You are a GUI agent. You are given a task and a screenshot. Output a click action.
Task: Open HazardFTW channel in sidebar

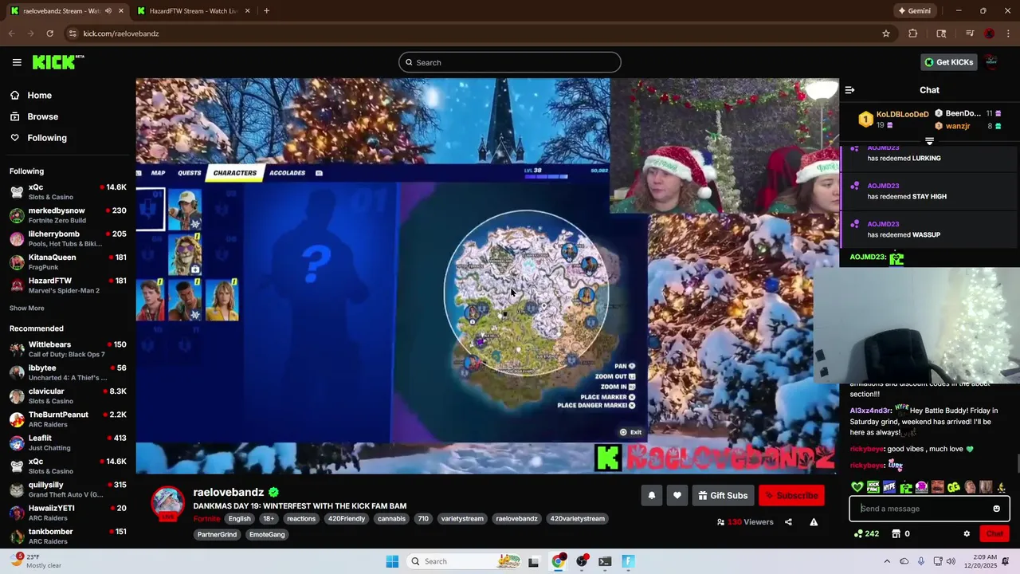pyautogui.click(x=67, y=285)
